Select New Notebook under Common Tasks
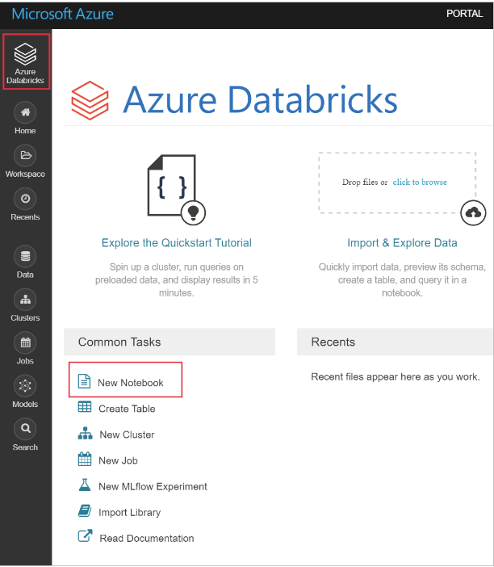The width and height of the screenshot is (494, 567). click(130, 382)
